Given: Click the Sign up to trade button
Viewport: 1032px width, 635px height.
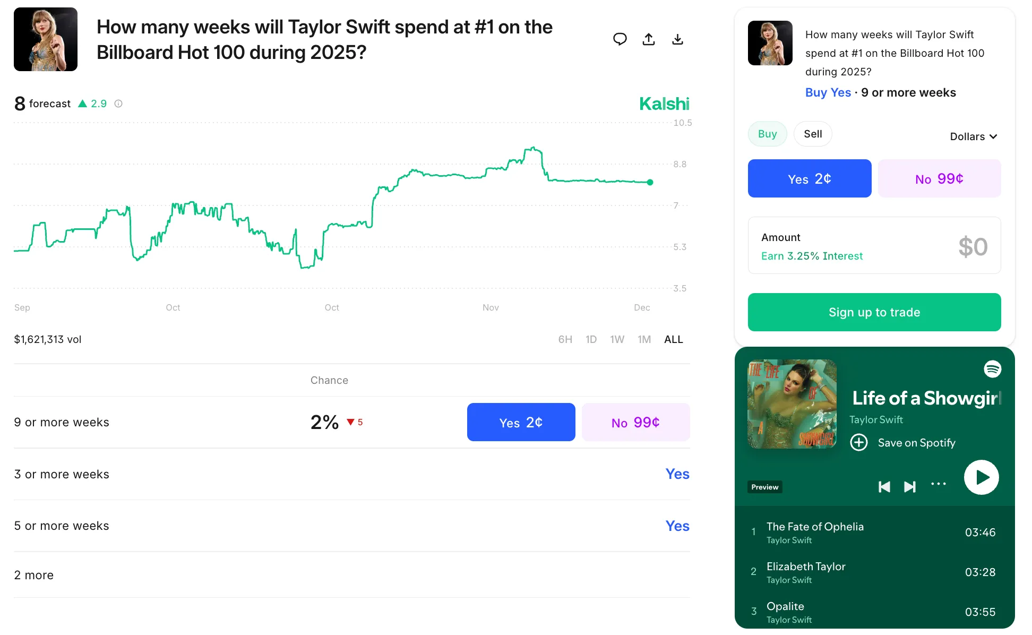Looking at the screenshot, I should pos(874,312).
